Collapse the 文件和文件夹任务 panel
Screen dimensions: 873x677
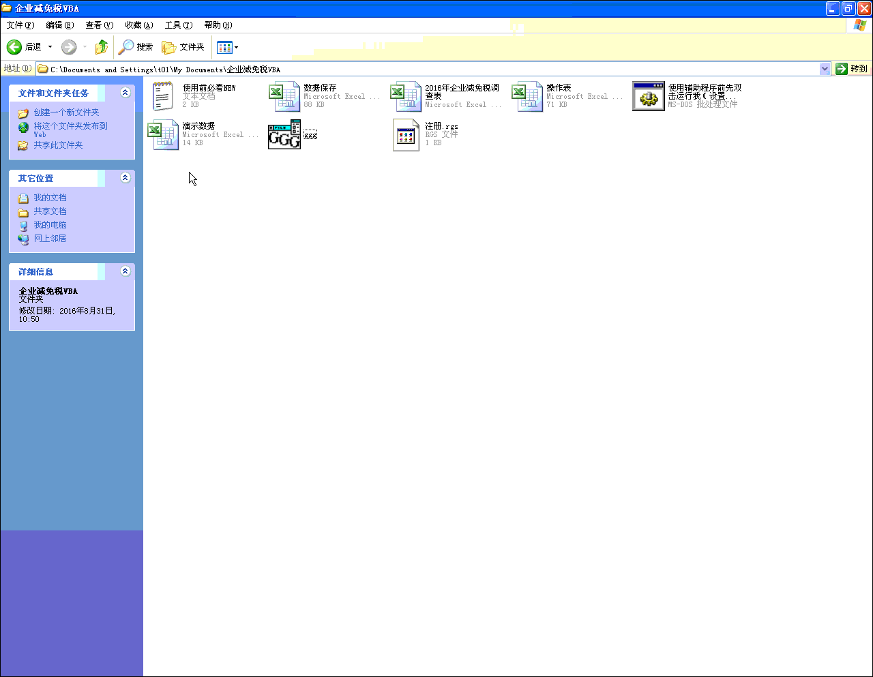click(125, 93)
